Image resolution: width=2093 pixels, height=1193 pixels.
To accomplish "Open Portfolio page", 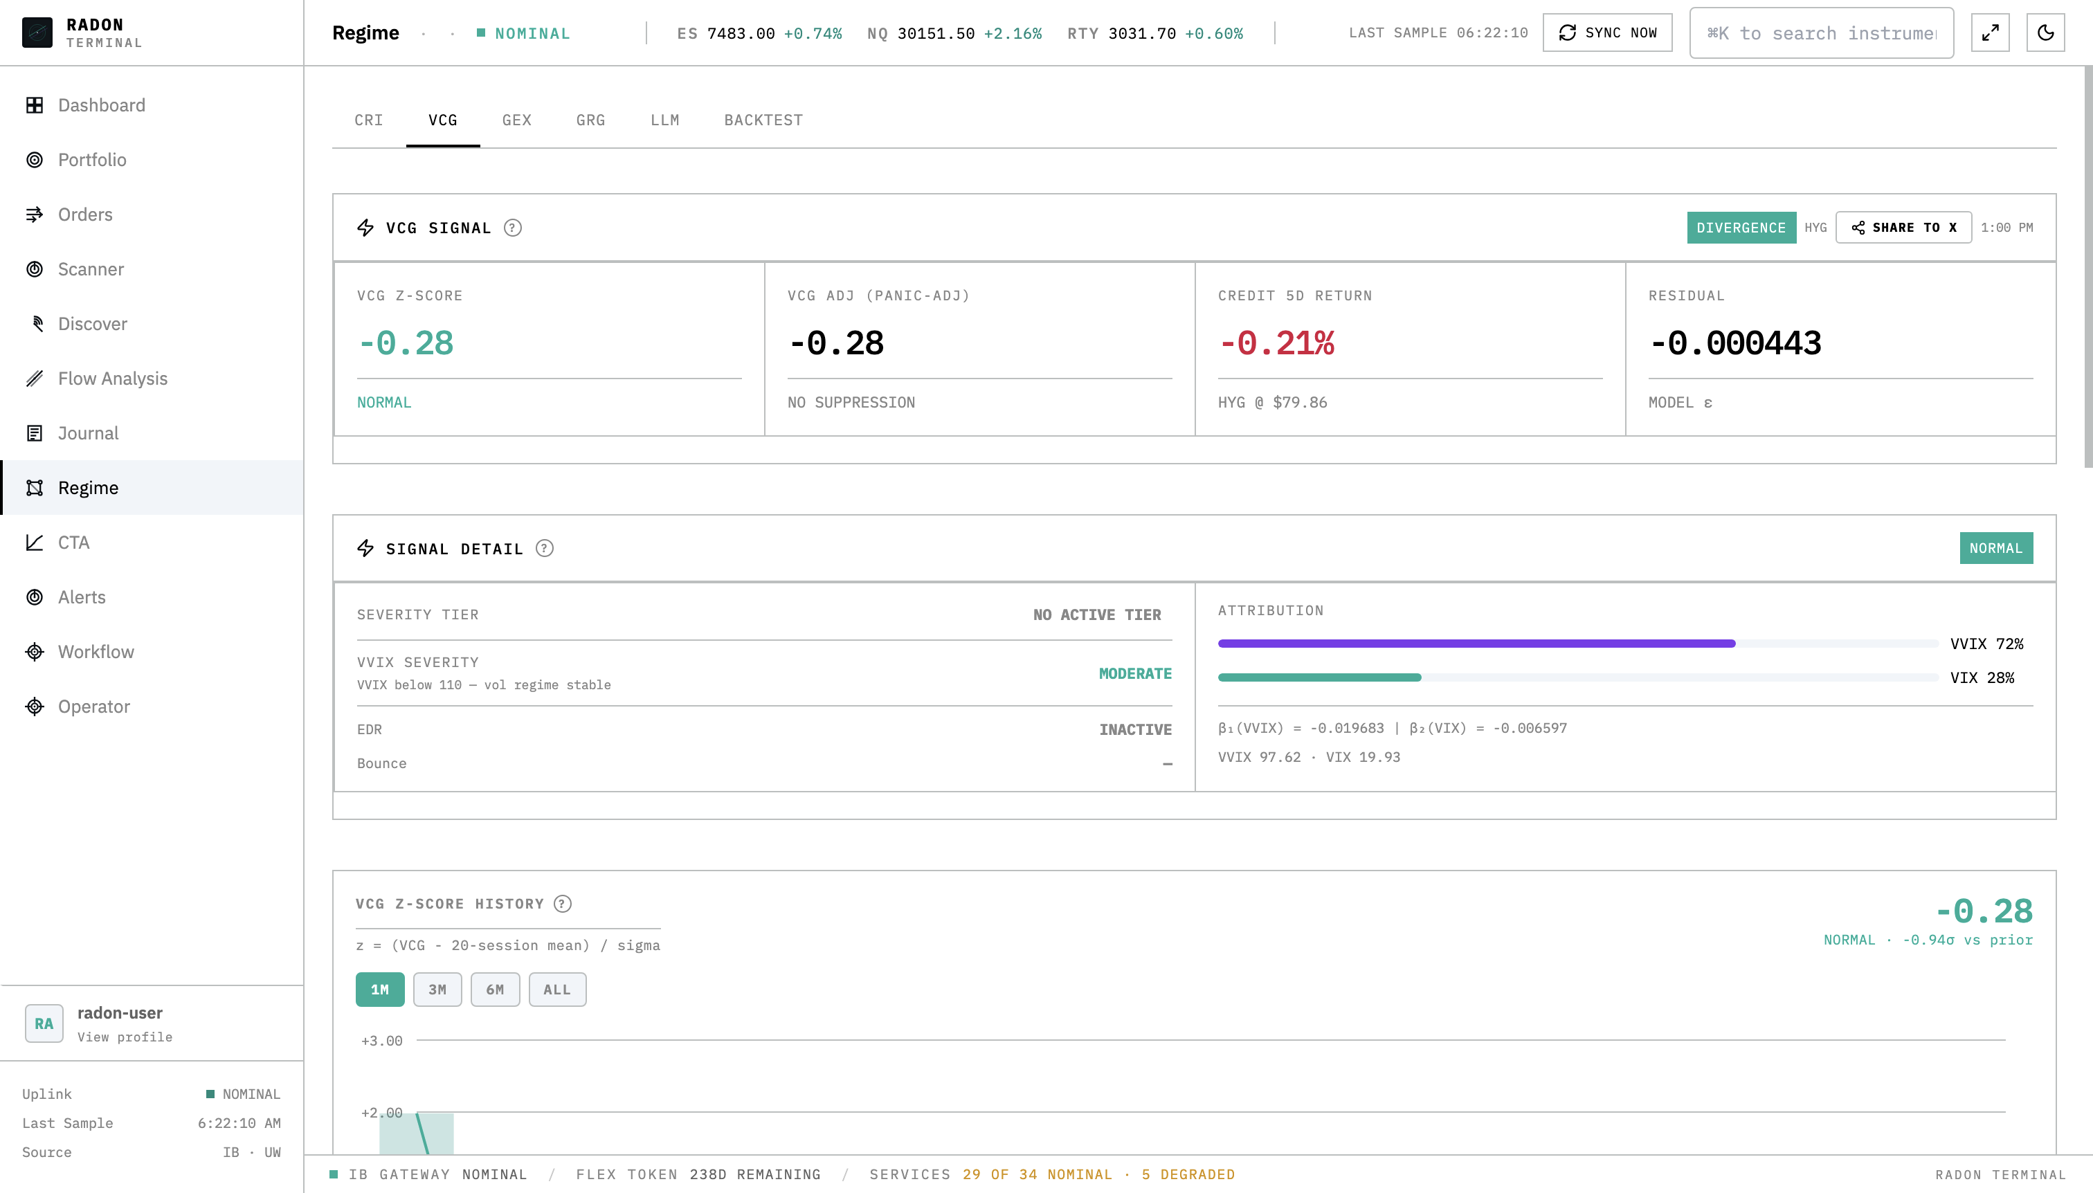I will click(x=152, y=160).
